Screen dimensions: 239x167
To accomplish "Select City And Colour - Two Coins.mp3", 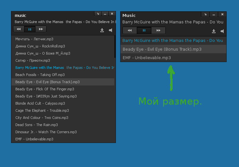I will pos(42,118).
